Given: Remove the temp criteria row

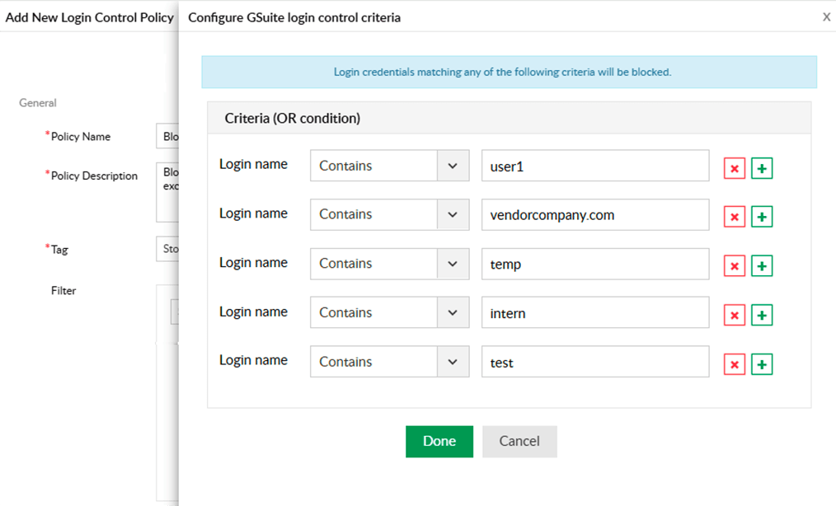Looking at the screenshot, I should pyautogui.click(x=734, y=266).
